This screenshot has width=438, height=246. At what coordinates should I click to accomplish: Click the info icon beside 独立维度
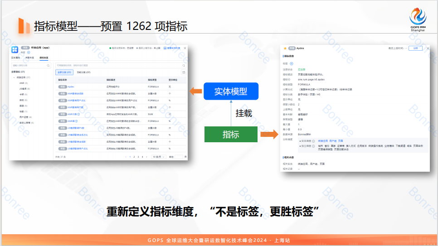[313, 146]
